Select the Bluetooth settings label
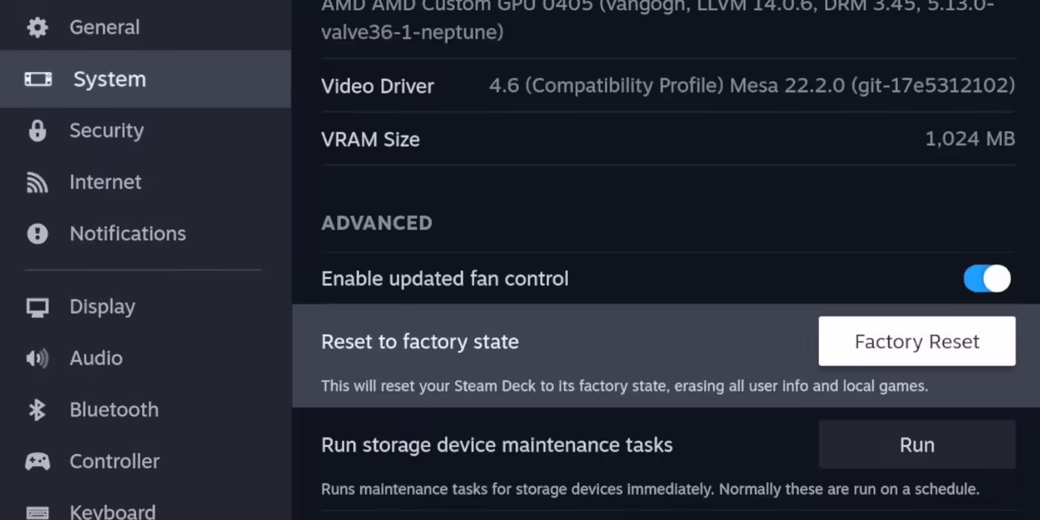Screen dimensions: 1040x520 114,409
